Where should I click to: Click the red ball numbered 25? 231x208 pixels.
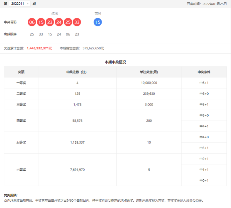(x=68, y=22)
